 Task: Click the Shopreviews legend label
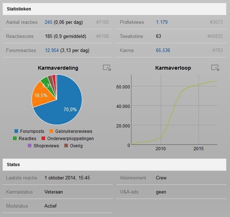tap(46, 146)
